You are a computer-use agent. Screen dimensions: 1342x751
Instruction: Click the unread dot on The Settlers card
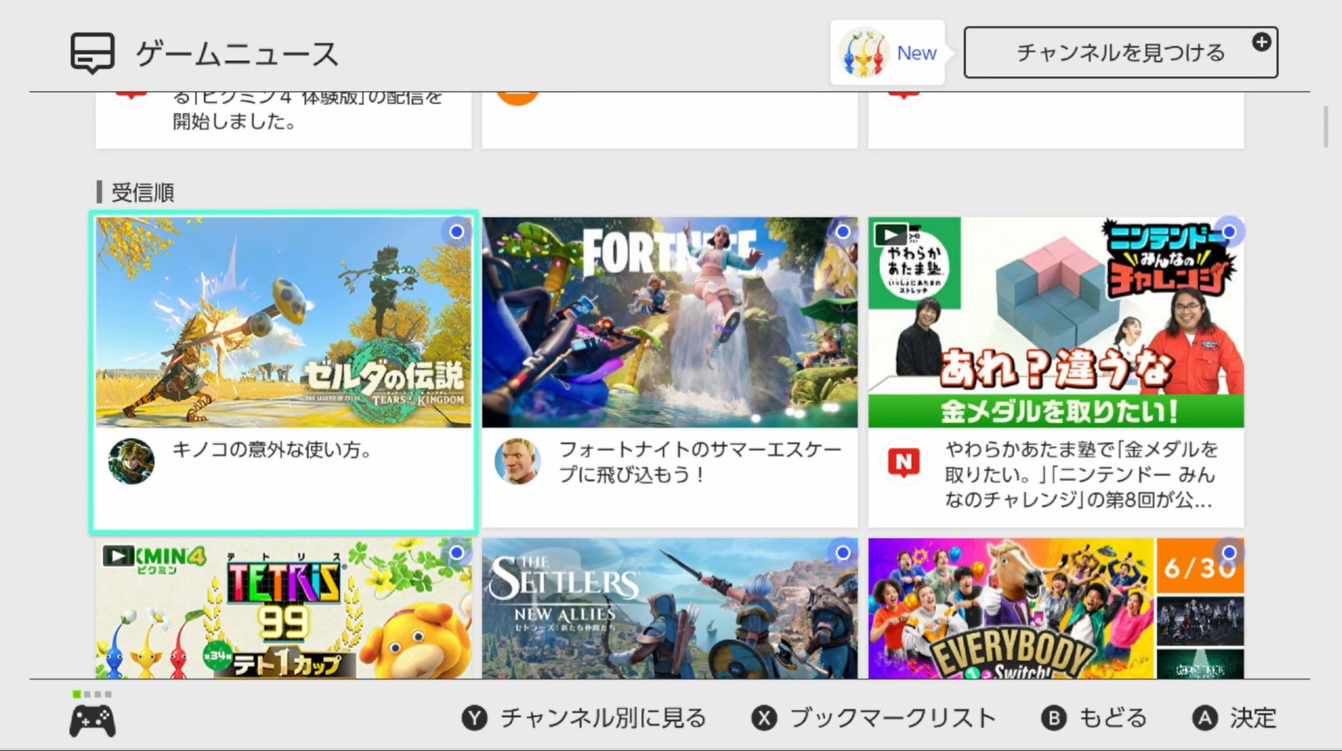842,553
